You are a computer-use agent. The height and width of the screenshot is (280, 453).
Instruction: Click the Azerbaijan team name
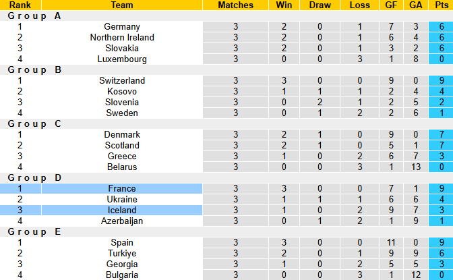[122, 221]
